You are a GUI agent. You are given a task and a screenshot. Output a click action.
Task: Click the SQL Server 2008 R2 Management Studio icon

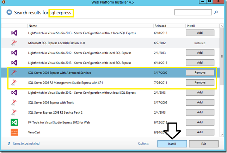pos(14,82)
